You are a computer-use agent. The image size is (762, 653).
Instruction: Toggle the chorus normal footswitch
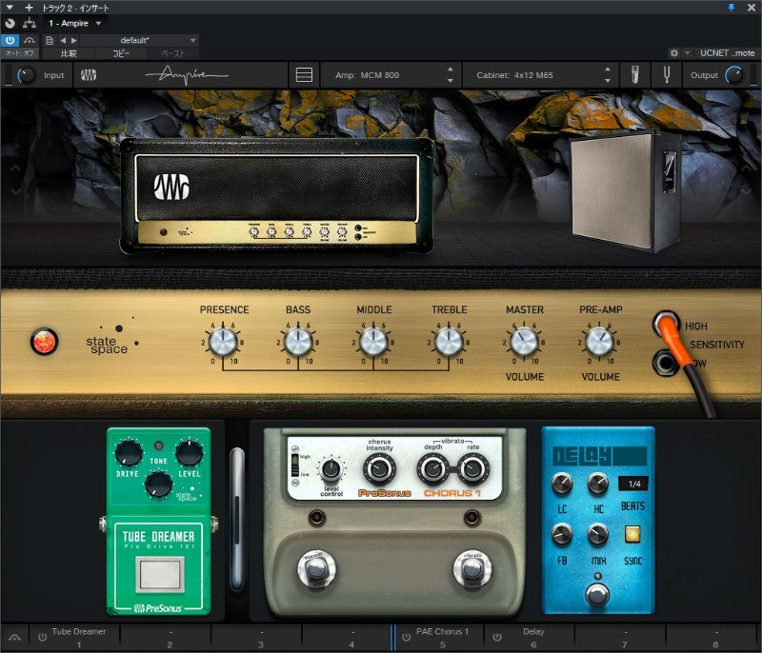coord(316,568)
